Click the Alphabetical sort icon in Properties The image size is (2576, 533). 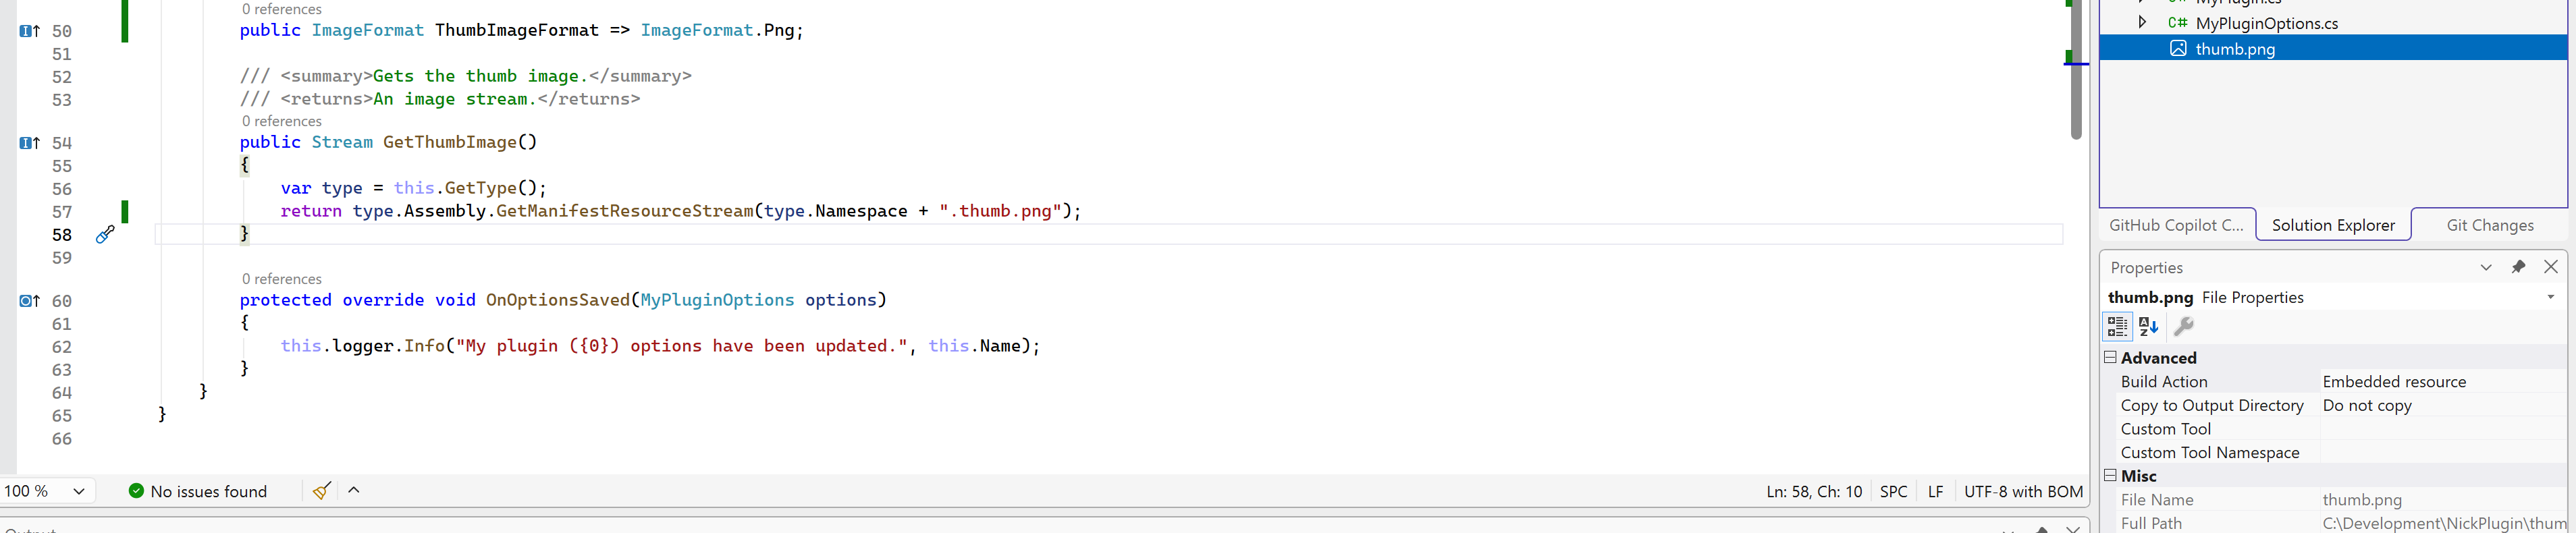[x=2148, y=326]
